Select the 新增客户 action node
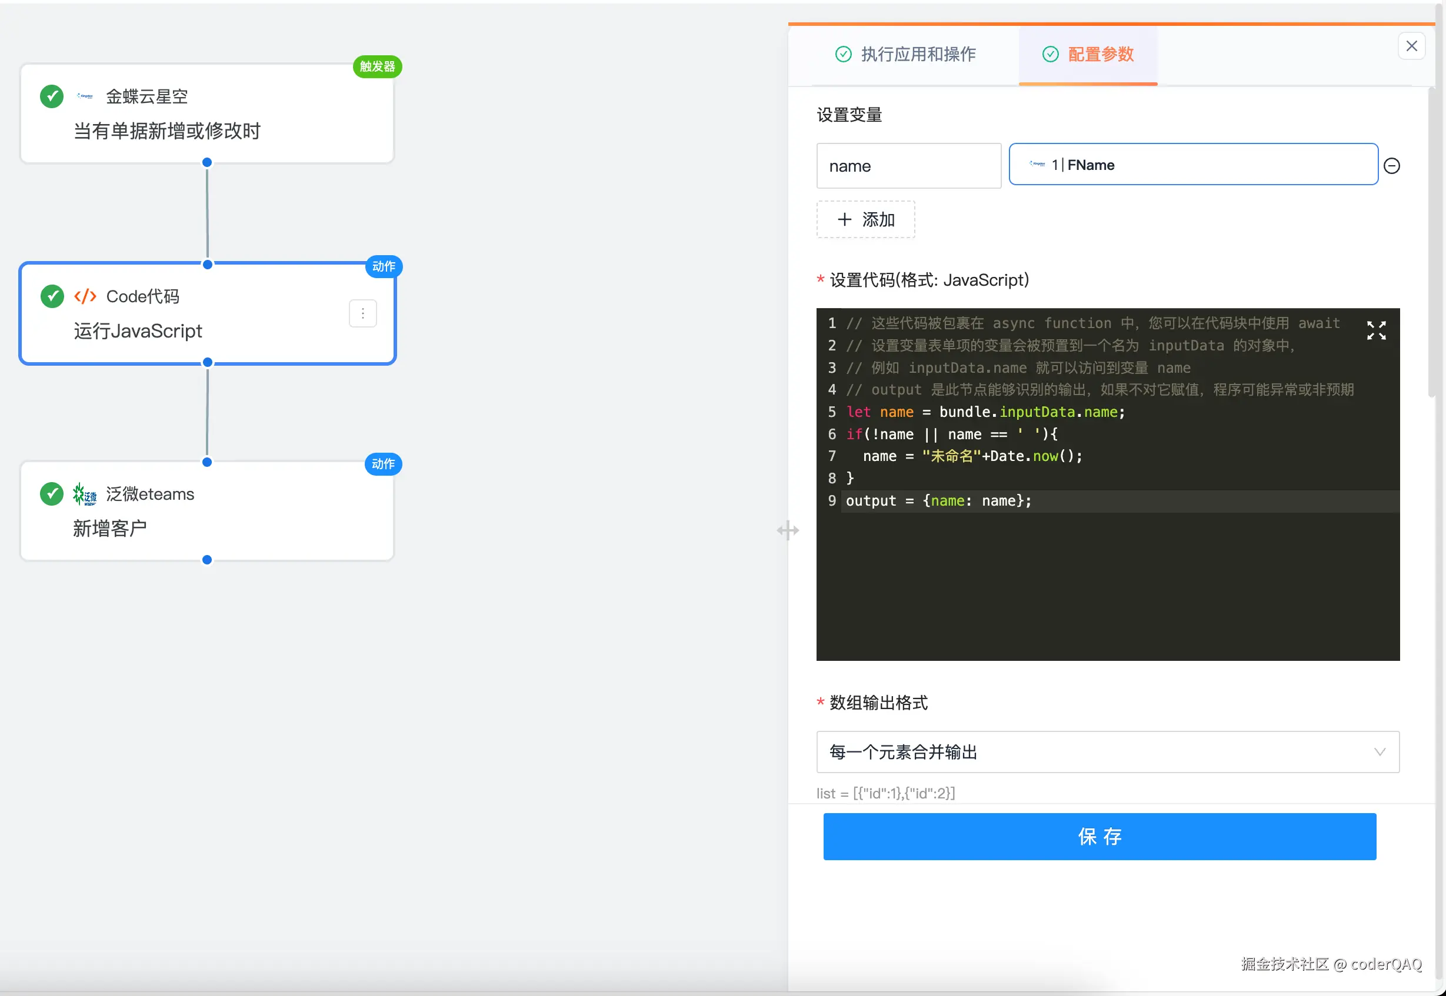Viewport: 1446px width, 996px height. pyautogui.click(x=206, y=511)
